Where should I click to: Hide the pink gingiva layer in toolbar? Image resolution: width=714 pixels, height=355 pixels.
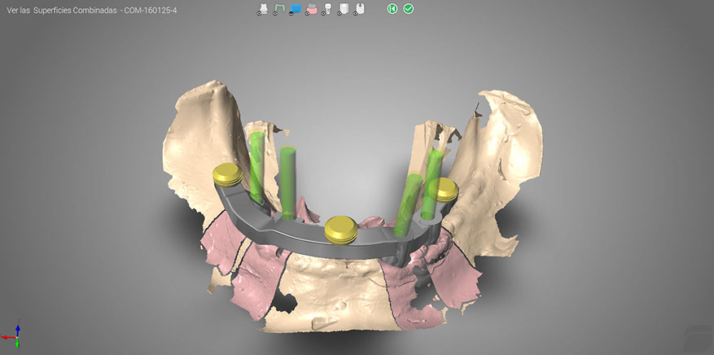tap(311, 9)
